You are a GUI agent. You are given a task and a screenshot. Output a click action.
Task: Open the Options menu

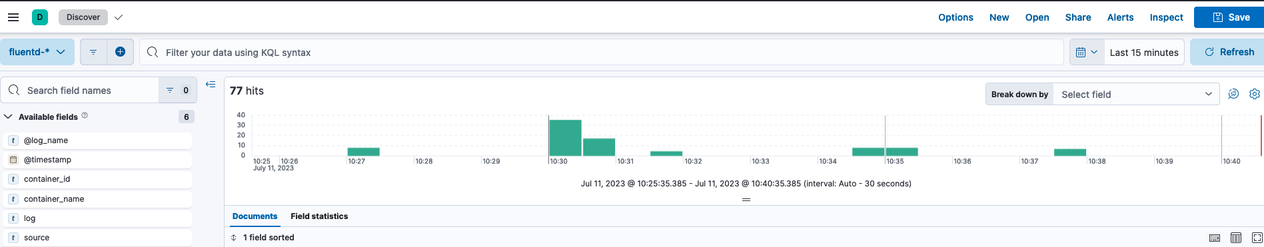(955, 17)
